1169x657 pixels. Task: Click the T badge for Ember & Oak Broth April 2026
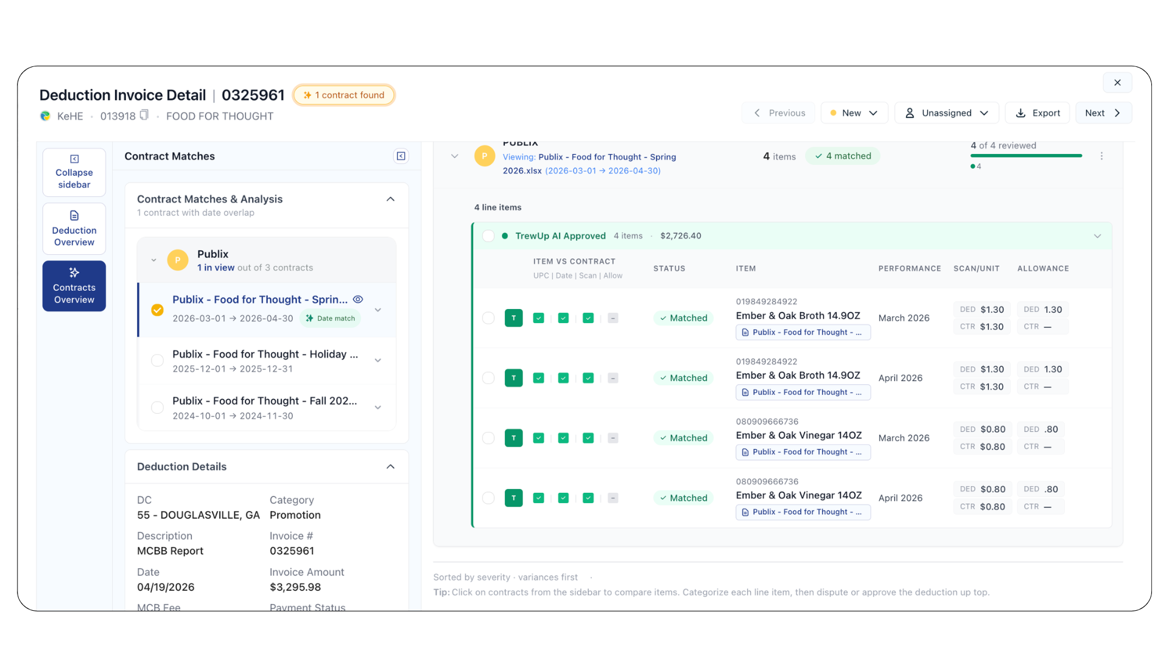(x=514, y=378)
